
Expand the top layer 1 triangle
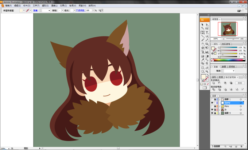(220, 99)
